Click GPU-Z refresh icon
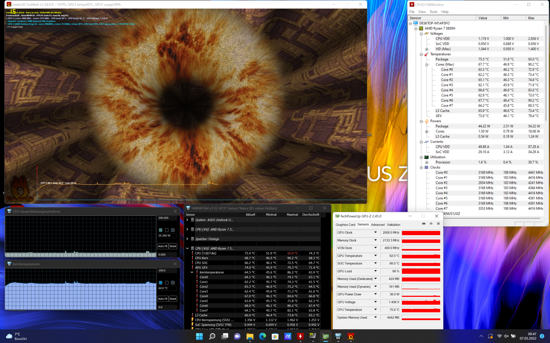This screenshot has height=343, width=550. click(431, 224)
